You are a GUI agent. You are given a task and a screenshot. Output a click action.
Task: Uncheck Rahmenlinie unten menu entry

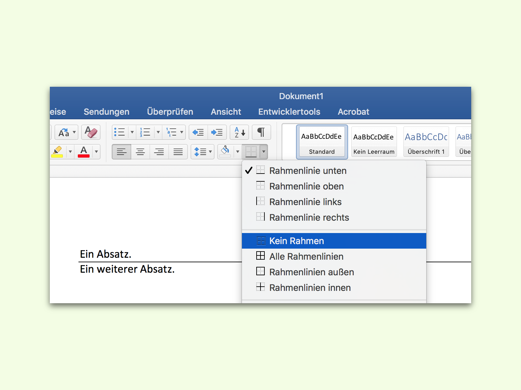(334, 171)
